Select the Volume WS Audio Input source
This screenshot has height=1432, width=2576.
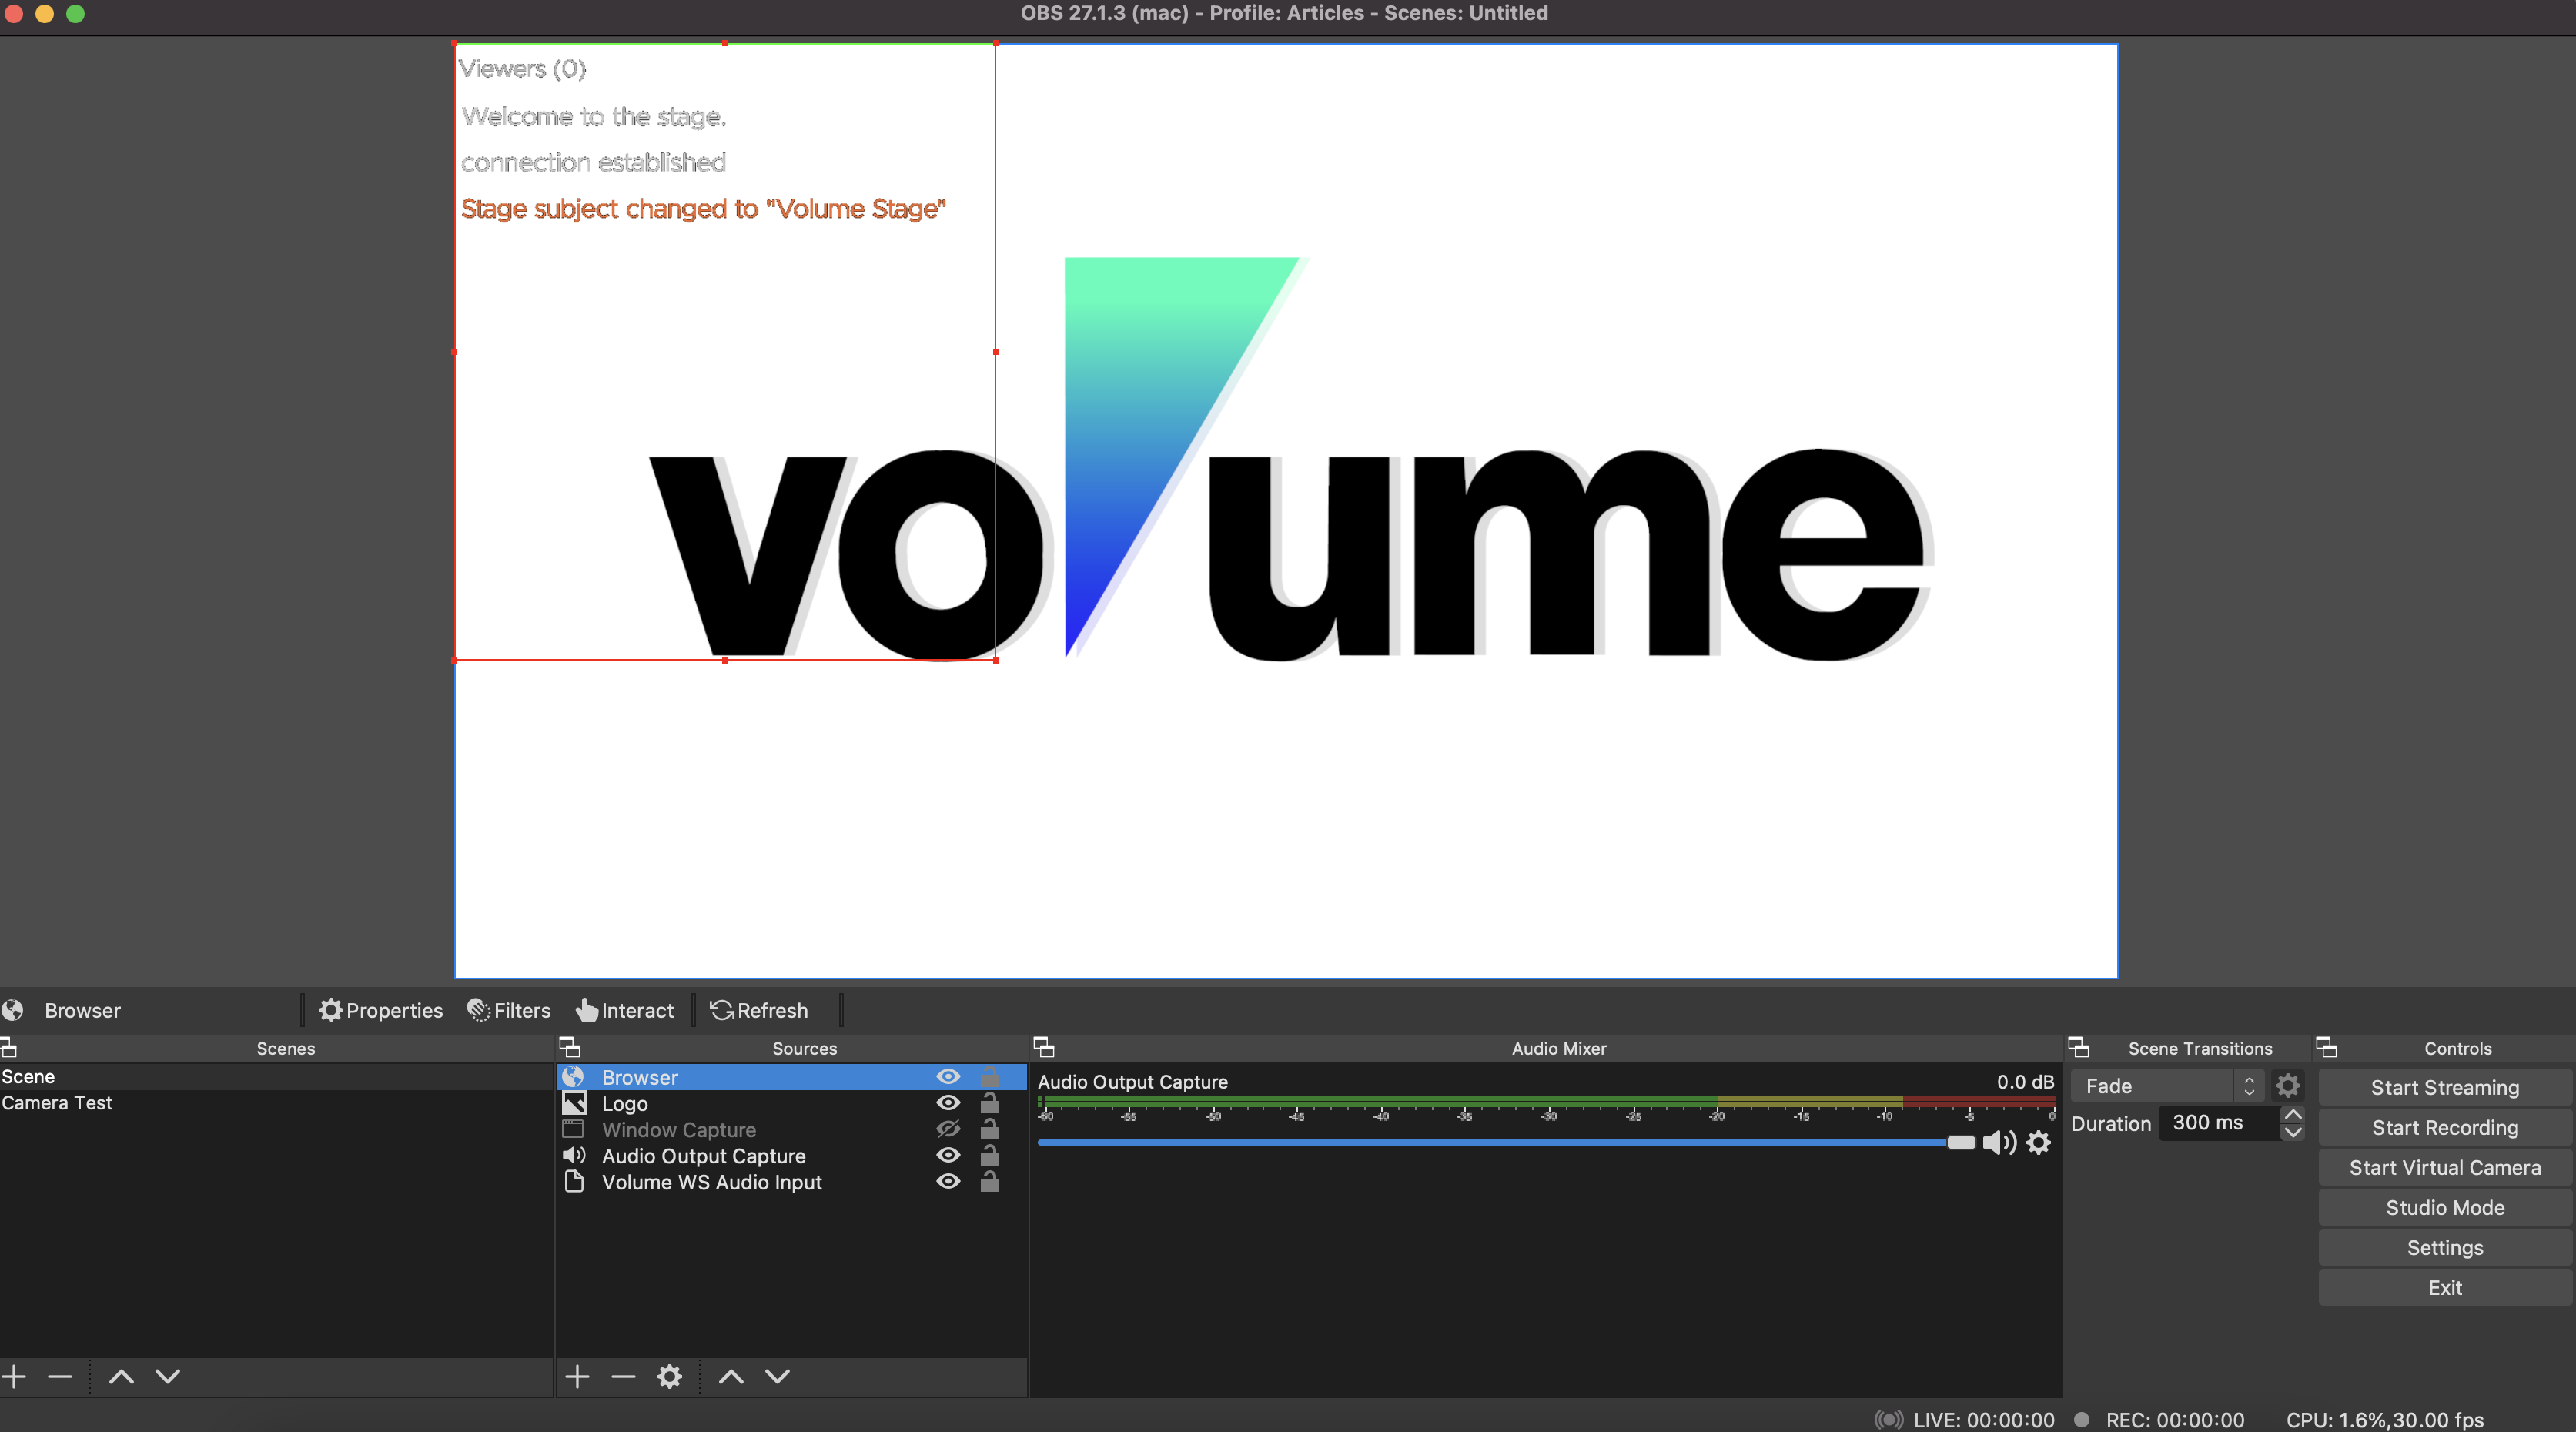pyautogui.click(x=791, y=1181)
